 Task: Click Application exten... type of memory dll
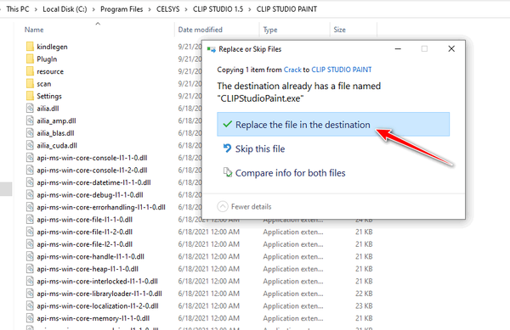pyautogui.click(x=293, y=318)
